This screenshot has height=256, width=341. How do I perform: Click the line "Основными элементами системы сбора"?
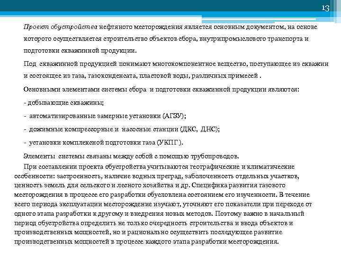(x=162, y=90)
